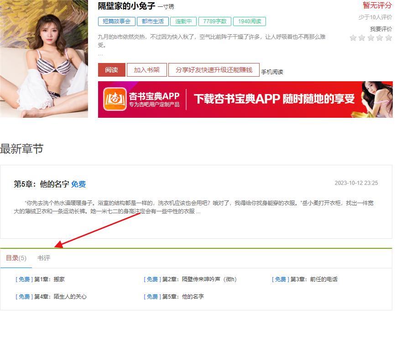Select the 短篇故事会 category tag
Image resolution: width=401 pixels, height=341 pixels.
tap(117, 21)
